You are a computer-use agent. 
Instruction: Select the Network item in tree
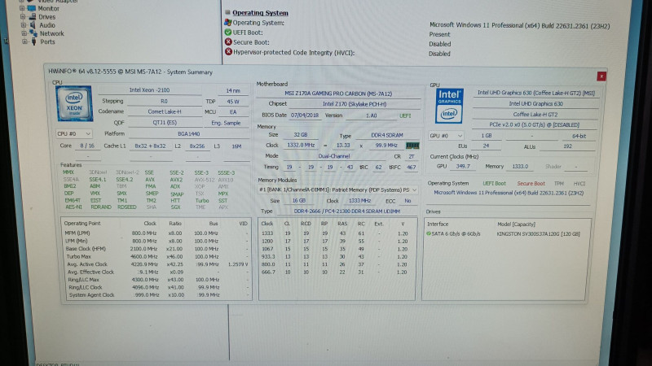pyautogui.click(x=51, y=33)
